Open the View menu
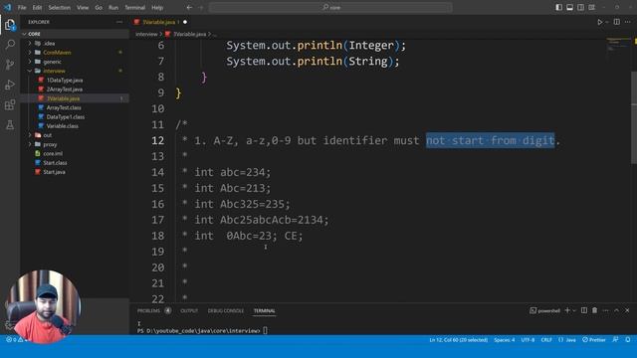This screenshot has height=358, width=637. [x=83, y=7]
